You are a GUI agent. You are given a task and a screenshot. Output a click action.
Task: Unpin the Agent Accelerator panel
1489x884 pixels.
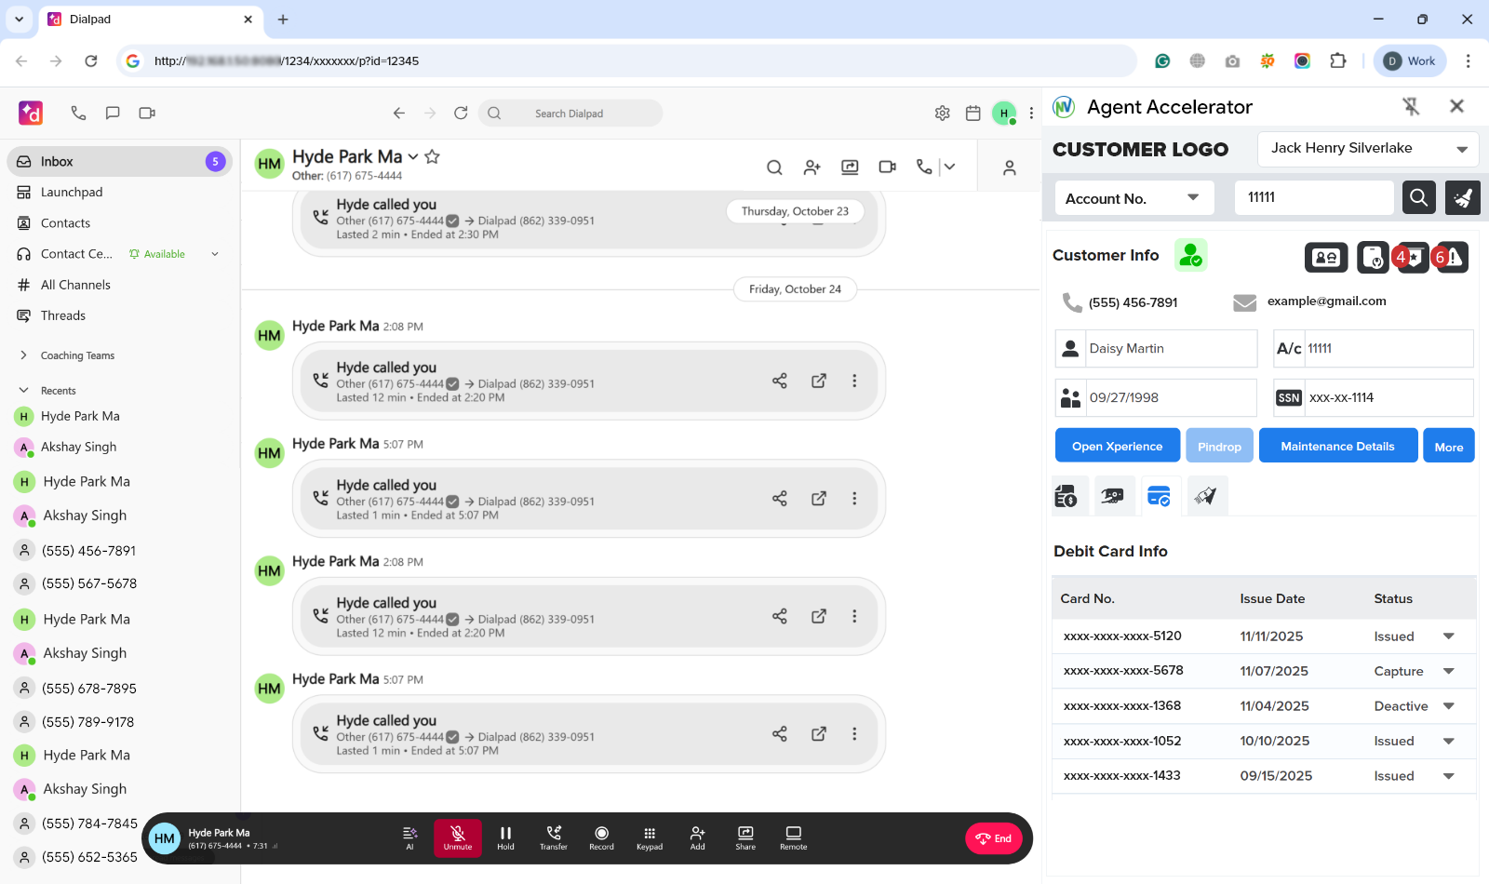point(1412,107)
